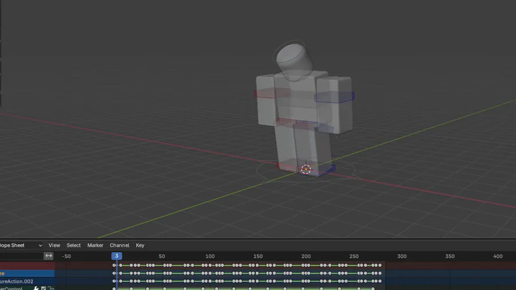Open the Key menu

click(x=140, y=245)
